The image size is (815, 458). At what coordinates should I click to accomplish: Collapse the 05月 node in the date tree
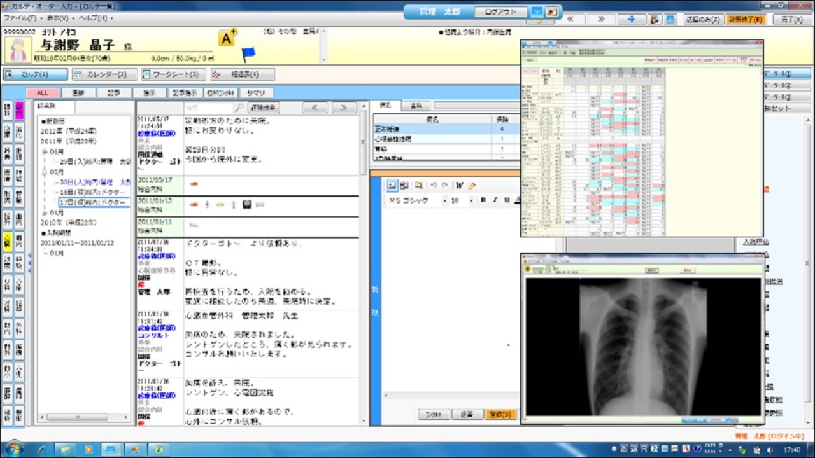pos(45,172)
